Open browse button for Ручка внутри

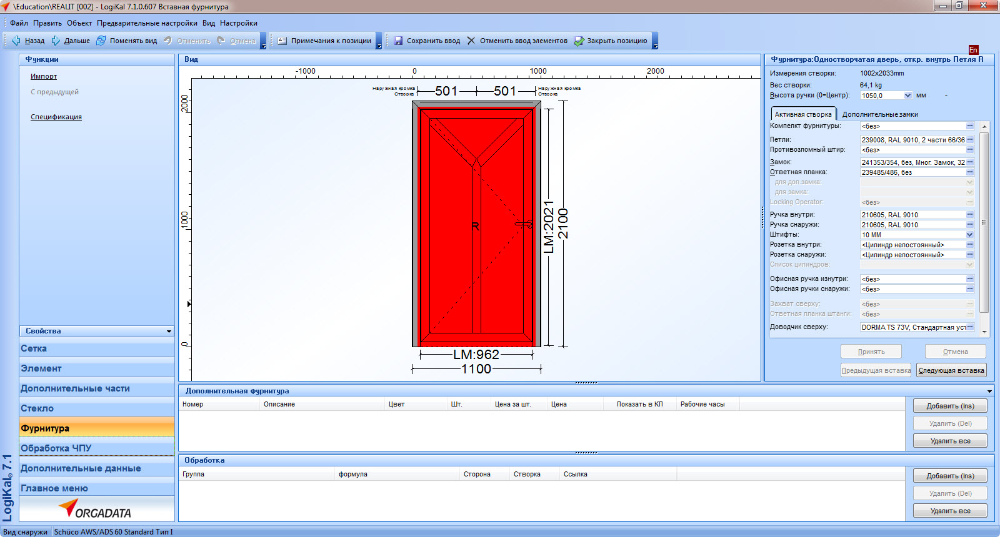(970, 215)
